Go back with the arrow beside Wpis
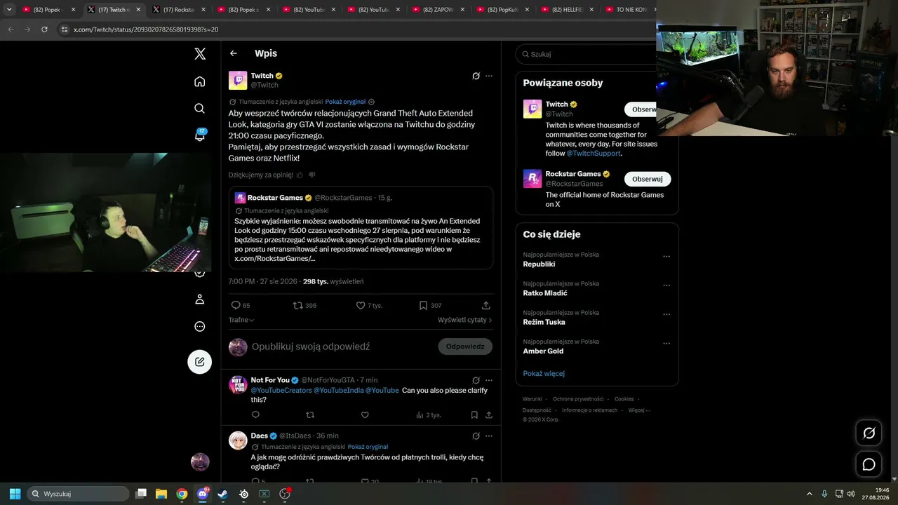The width and height of the screenshot is (898, 505). pos(234,53)
